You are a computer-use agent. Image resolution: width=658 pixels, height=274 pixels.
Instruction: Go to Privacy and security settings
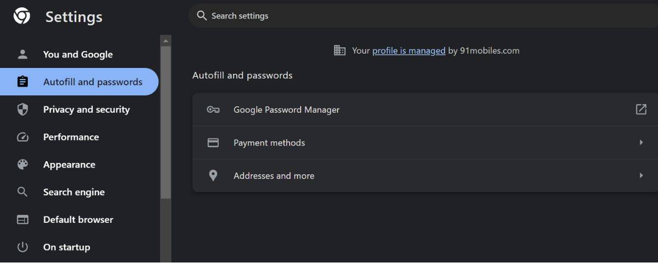pyautogui.click(x=80, y=109)
